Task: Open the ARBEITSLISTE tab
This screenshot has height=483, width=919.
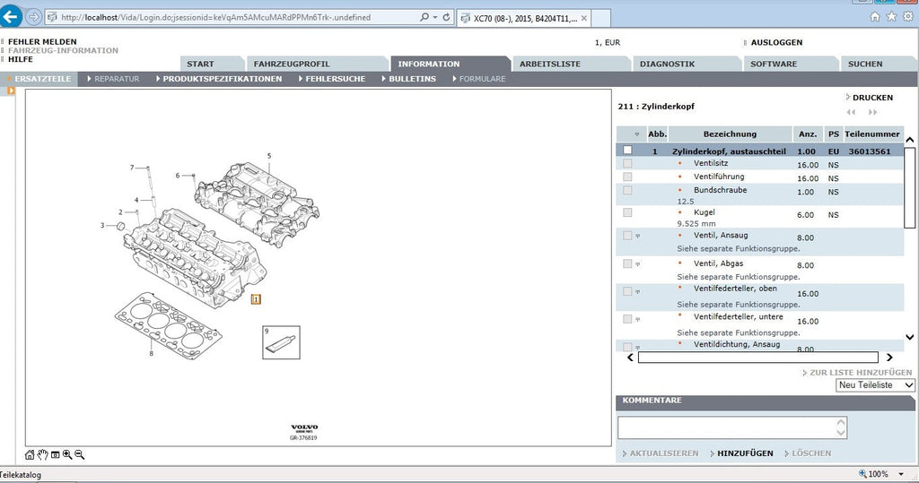Action: point(550,64)
